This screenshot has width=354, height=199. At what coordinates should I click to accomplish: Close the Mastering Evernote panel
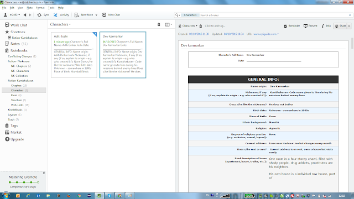pyautogui.click(x=44, y=173)
